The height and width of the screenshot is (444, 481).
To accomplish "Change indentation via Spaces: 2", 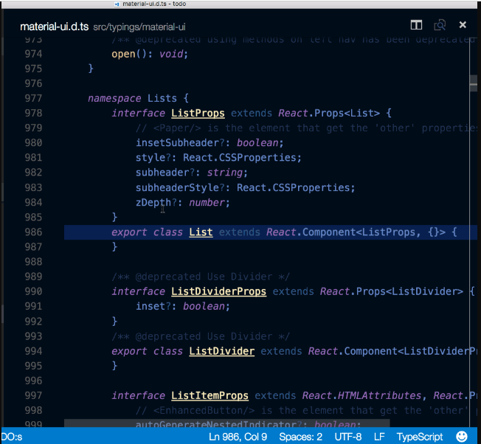I will click(x=301, y=437).
